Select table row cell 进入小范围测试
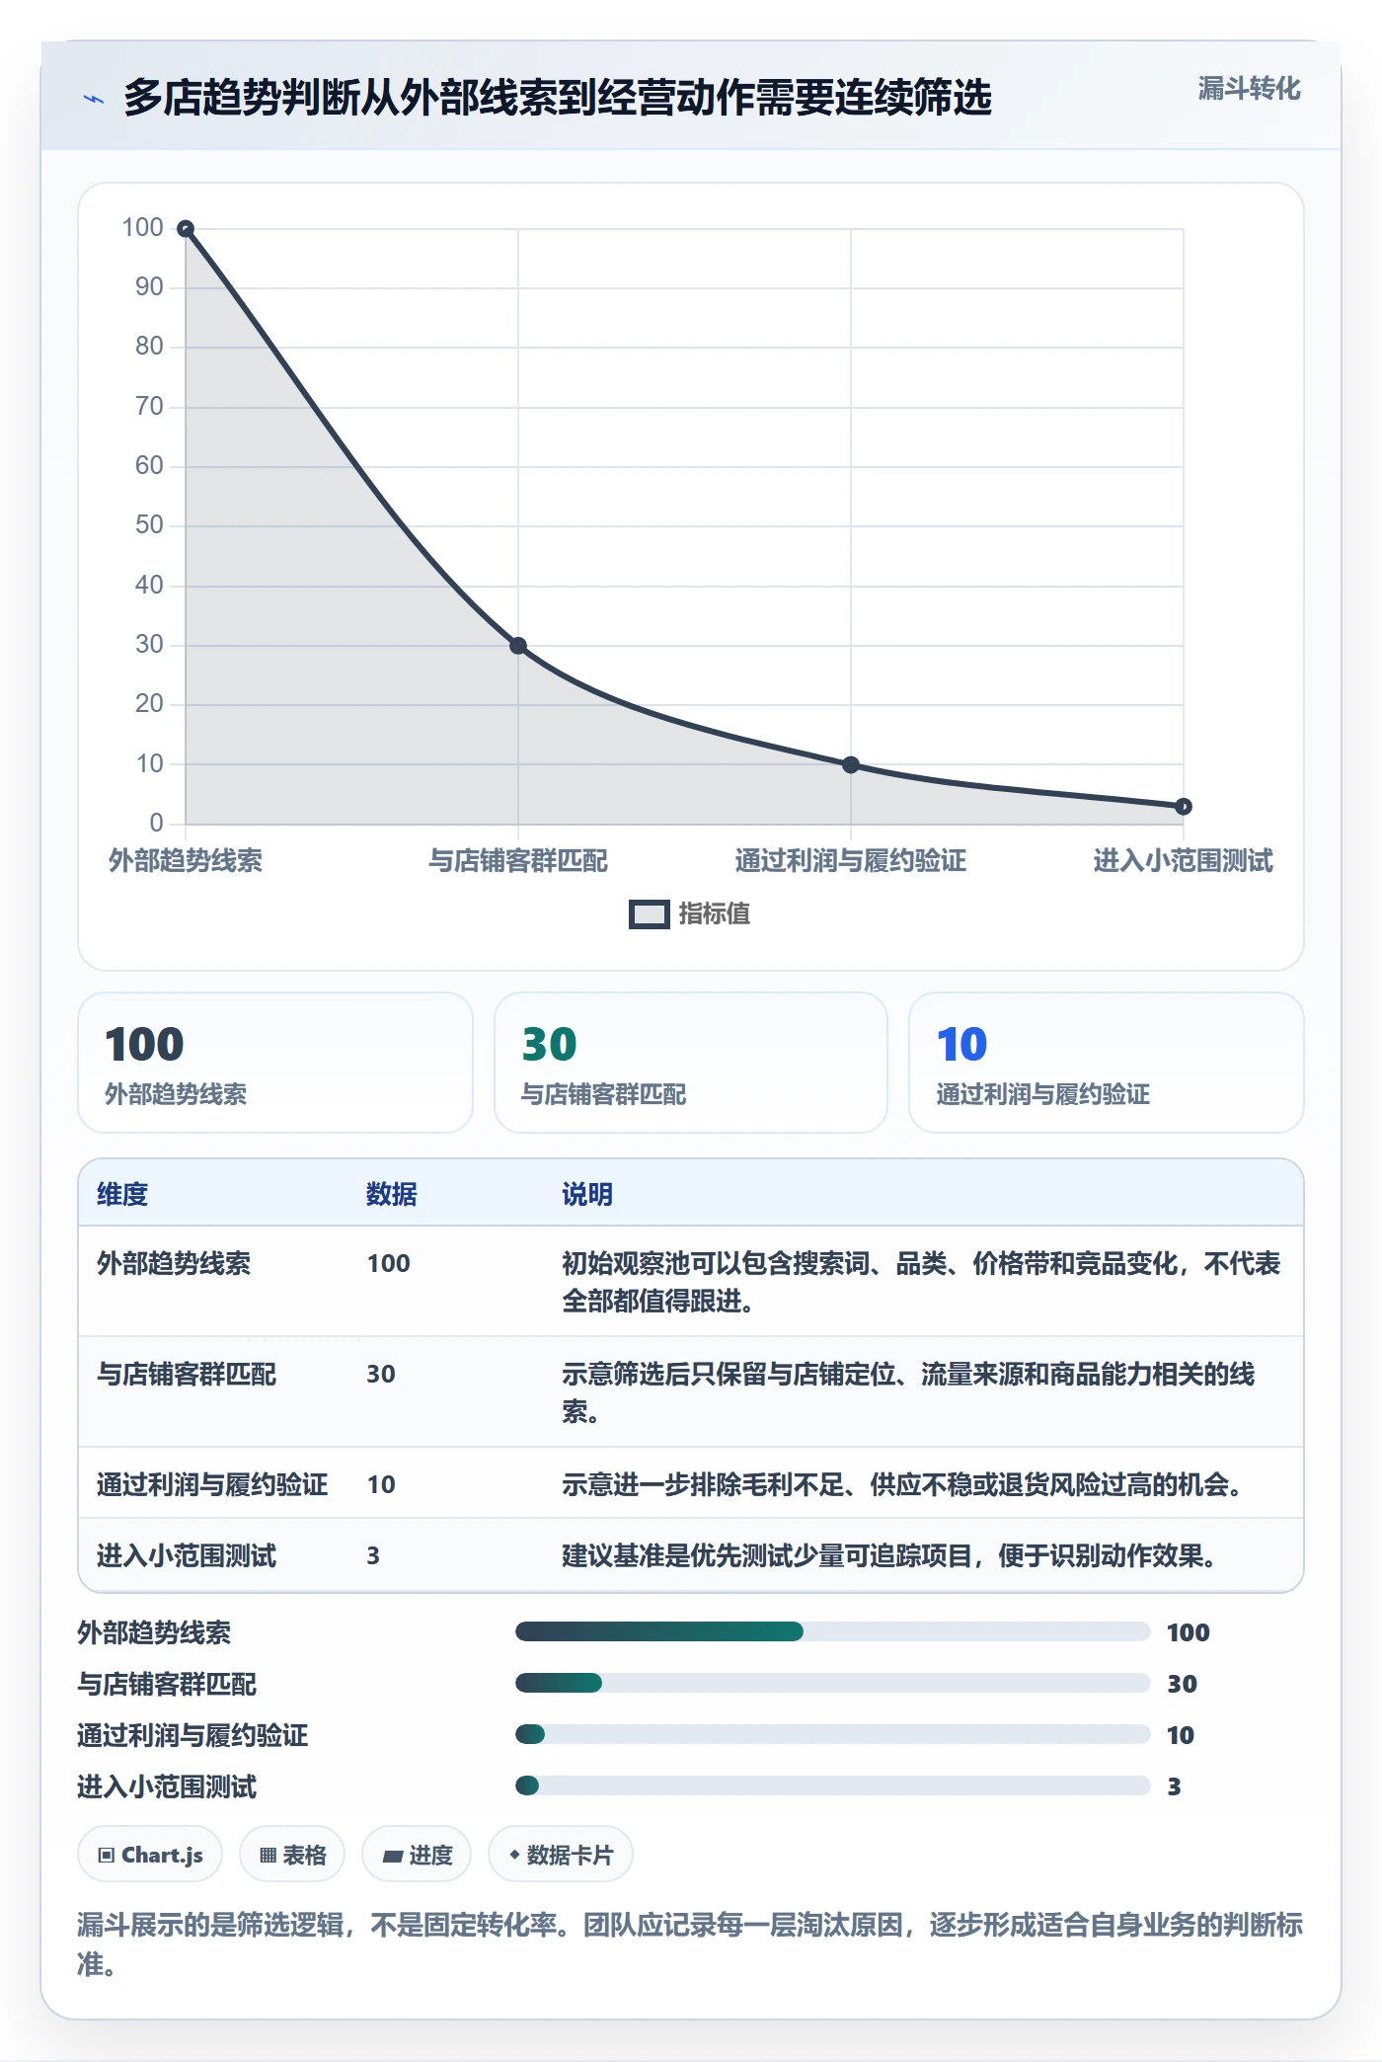The width and height of the screenshot is (1382, 2062). [x=187, y=1556]
